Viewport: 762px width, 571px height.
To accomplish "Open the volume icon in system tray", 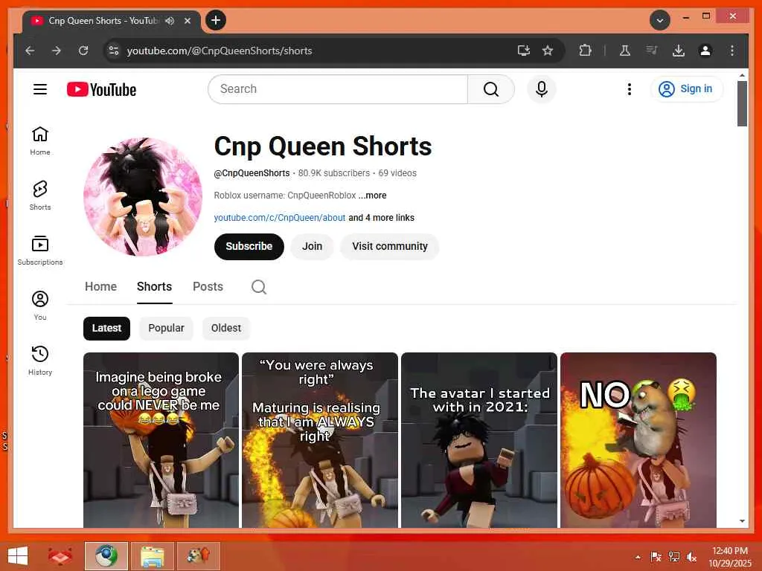I will (x=691, y=557).
